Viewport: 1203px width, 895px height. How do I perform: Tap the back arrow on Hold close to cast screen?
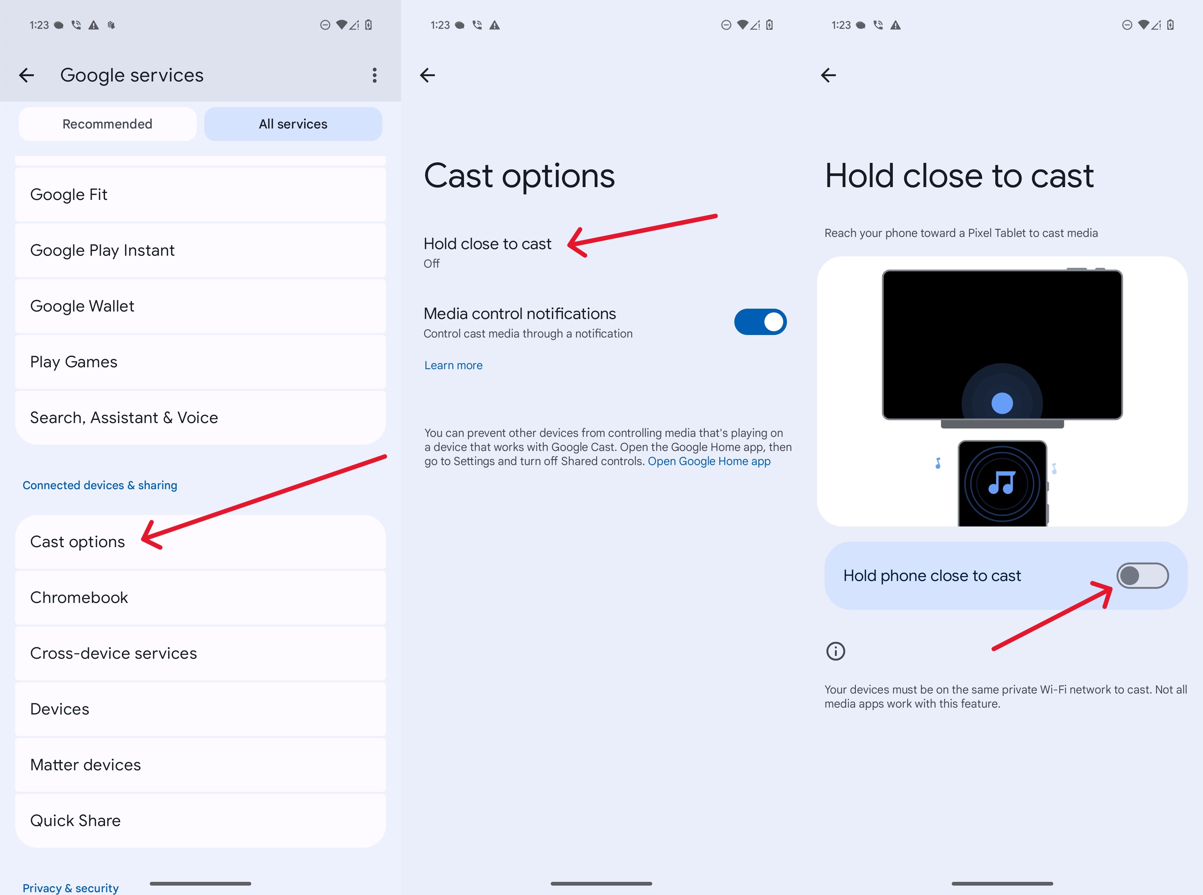click(x=829, y=74)
